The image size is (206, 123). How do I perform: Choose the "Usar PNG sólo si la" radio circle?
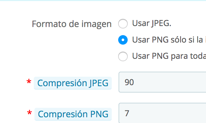coord(123,40)
